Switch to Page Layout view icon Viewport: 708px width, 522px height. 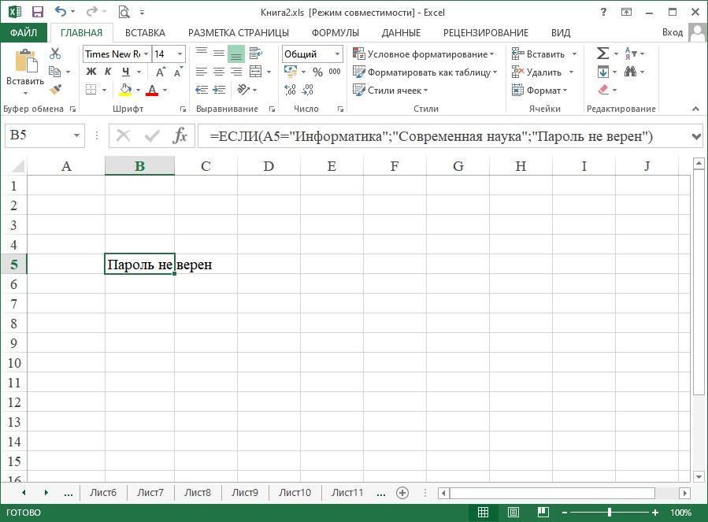[513, 512]
